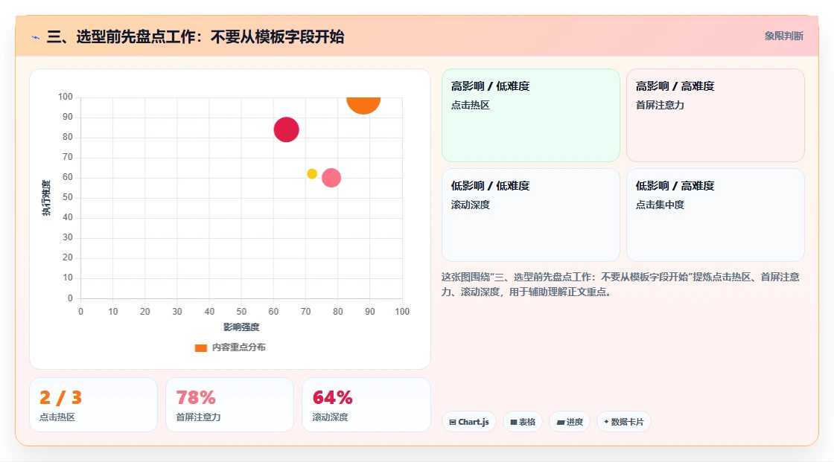834x462 pixels.
Task: Click the 内容重点分布 legend label
Action: [239, 347]
